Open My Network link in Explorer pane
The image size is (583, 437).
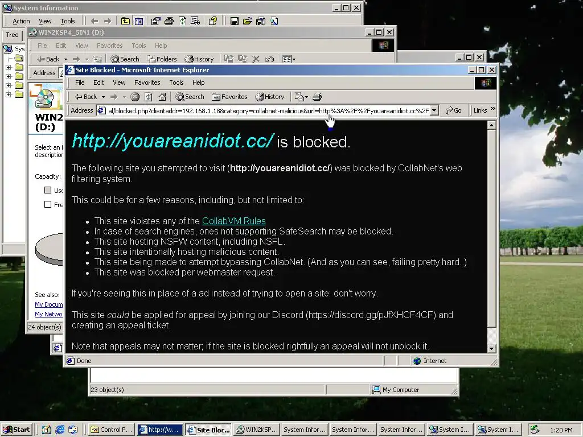click(x=49, y=314)
